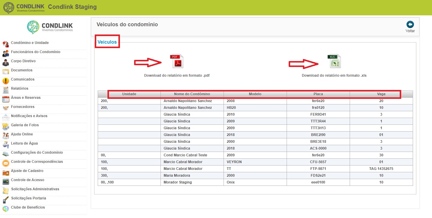Viewport: 432px width, 218px height.
Task: Click the Leitura de Água faucet icon
Action: coord(6,145)
